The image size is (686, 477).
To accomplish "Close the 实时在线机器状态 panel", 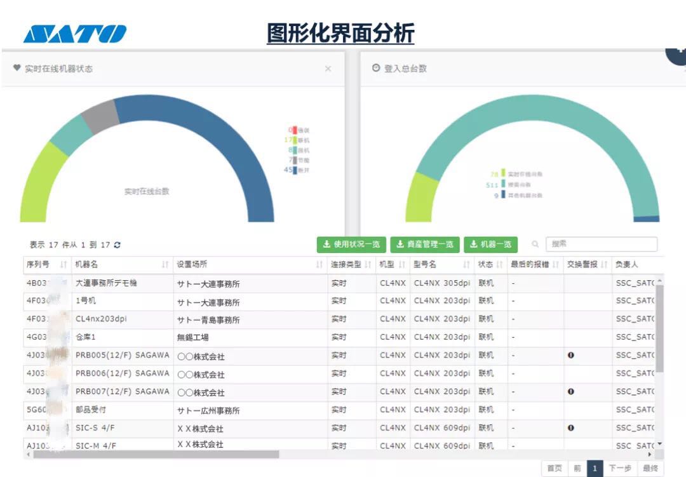I will (328, 69).
